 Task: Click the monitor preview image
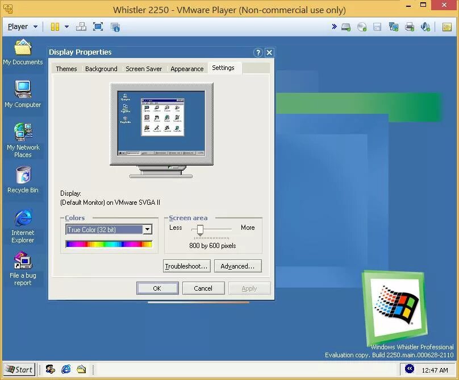(x=161, y=130)
